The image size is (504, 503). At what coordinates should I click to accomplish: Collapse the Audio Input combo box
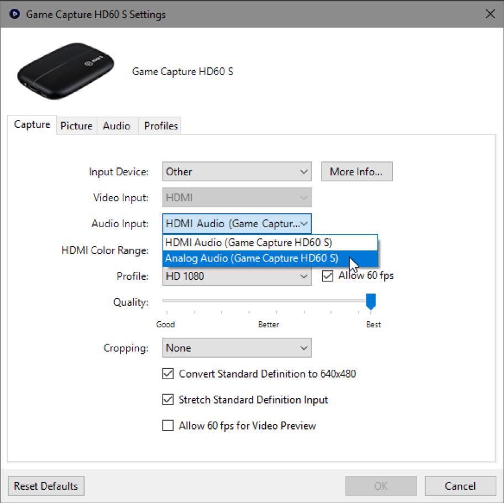click(237, 224)
